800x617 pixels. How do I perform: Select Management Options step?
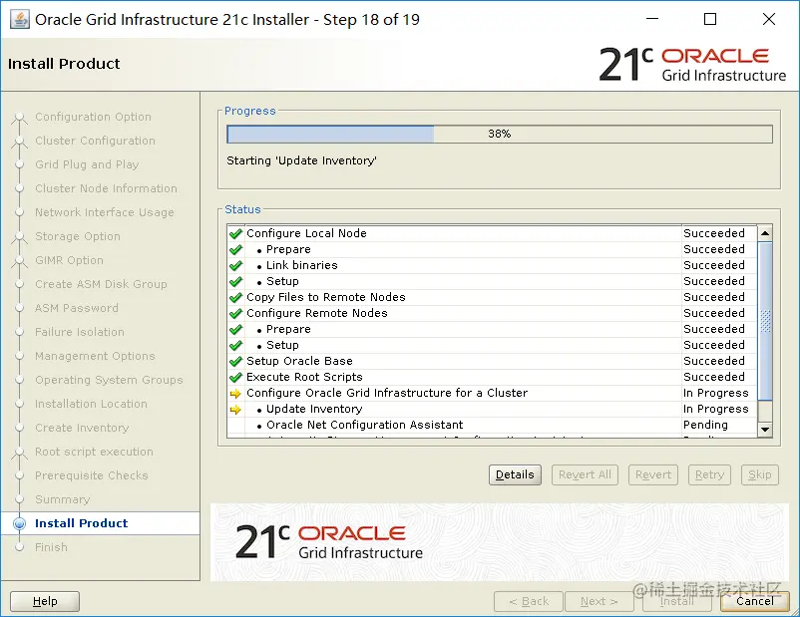95,357
